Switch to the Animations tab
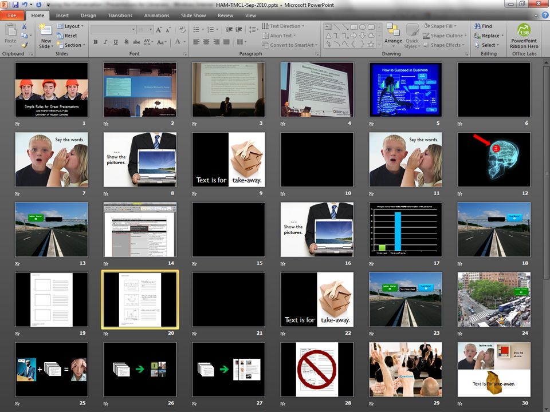This screenshot has width=550, height=412. 156,15
